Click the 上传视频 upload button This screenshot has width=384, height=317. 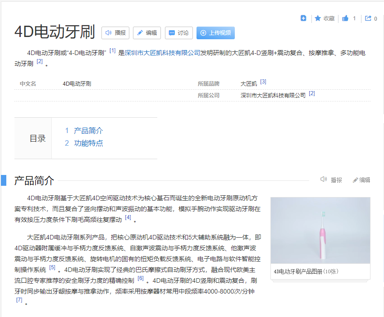tap(215, 33)
